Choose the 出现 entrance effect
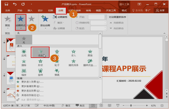The width and height of the screenshot is (169, 109). (x=24, y=53)
